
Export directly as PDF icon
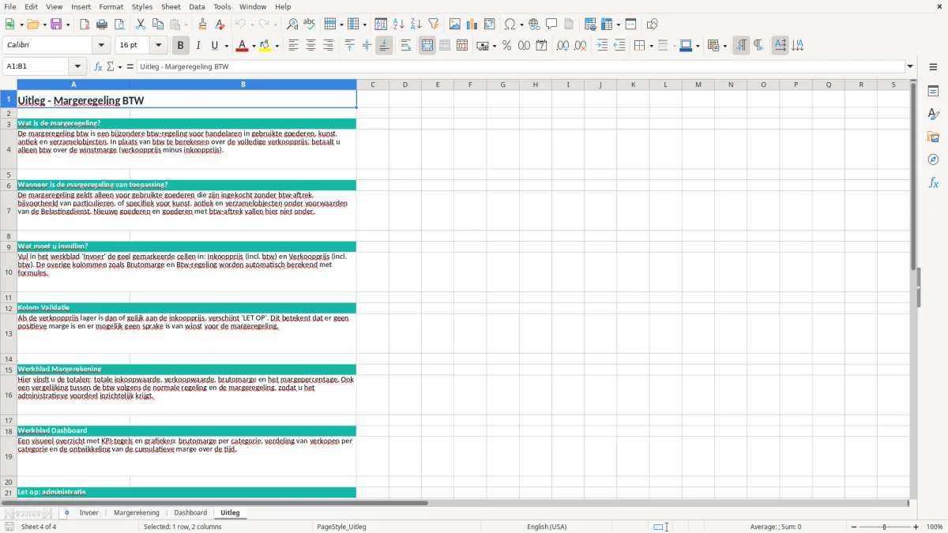click(x=85, y=24)
